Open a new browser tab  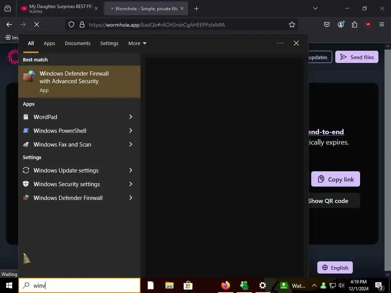click(x=196, y=9)
